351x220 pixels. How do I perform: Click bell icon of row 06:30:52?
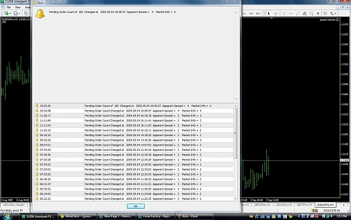37,189
